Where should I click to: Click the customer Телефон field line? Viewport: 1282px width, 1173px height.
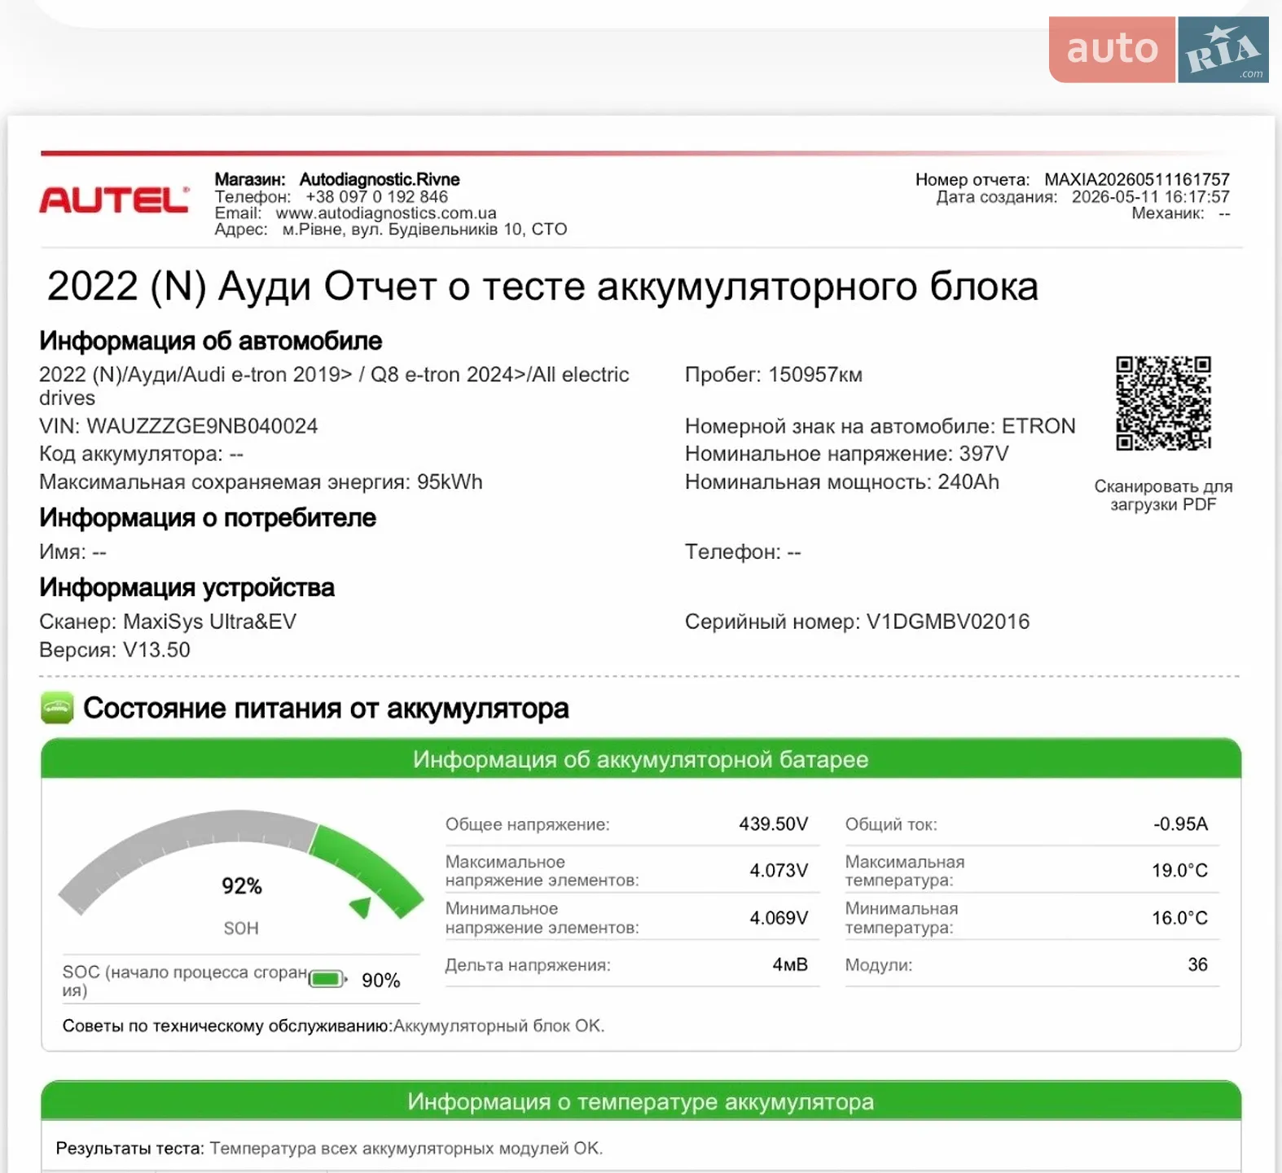point(743,552)
